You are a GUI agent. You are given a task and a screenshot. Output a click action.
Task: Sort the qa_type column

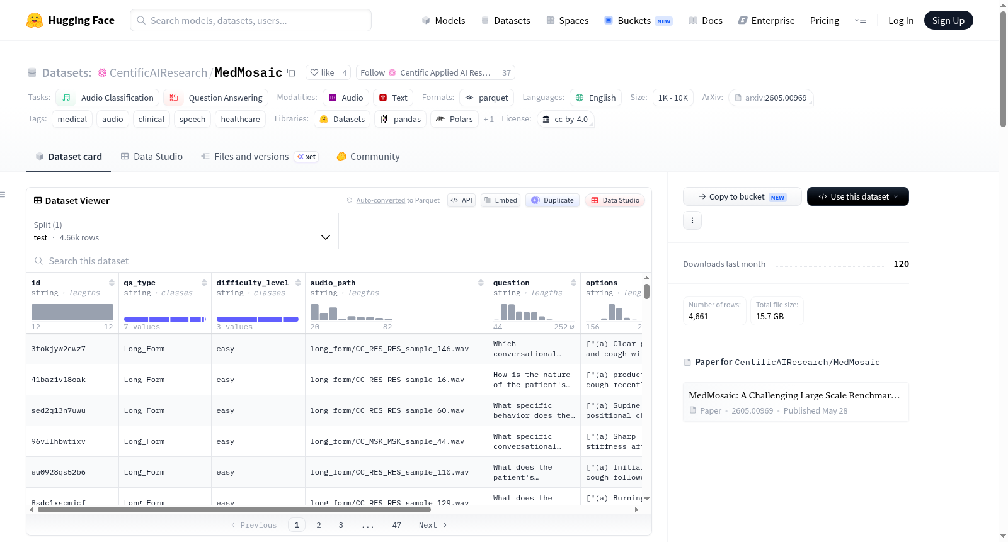[204, 283]
